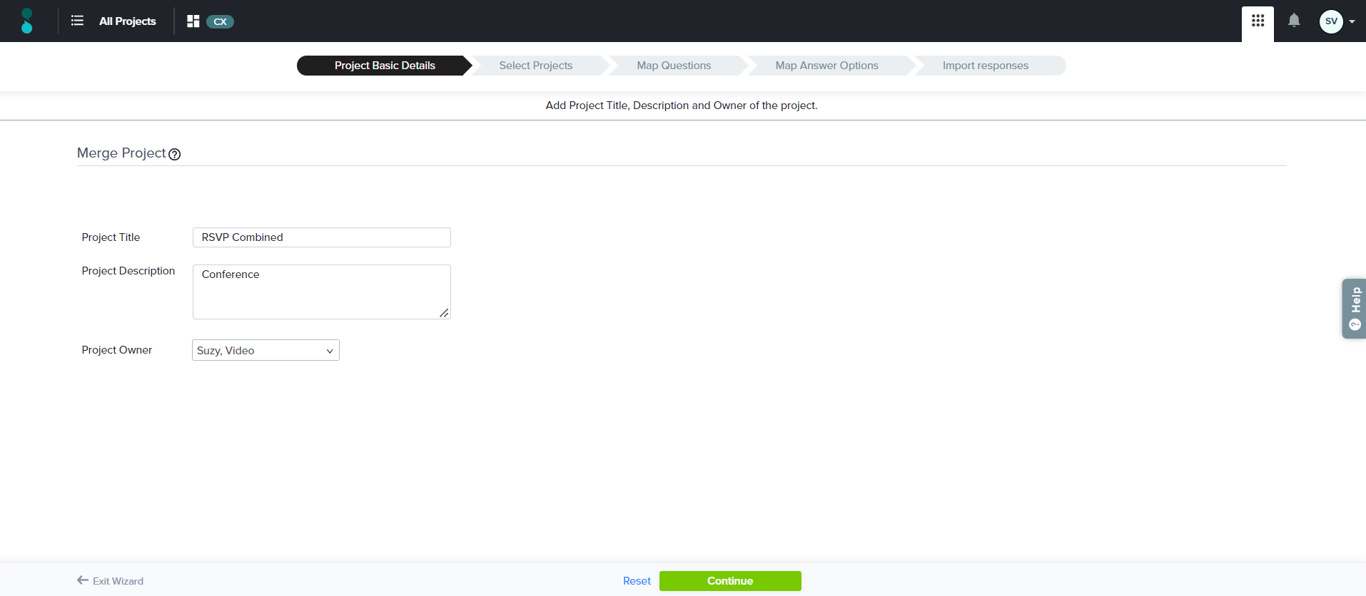Click the CX product badge
Viewport: 1366px width, 596px height.
220,21
